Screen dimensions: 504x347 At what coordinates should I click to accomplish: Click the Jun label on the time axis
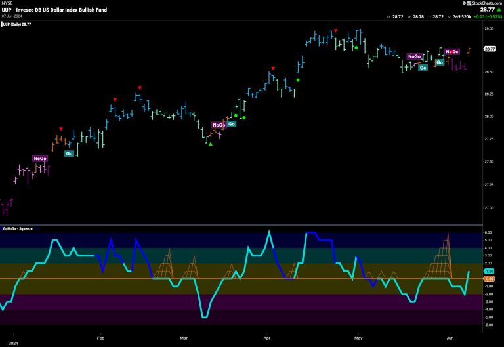click(450, 338)
